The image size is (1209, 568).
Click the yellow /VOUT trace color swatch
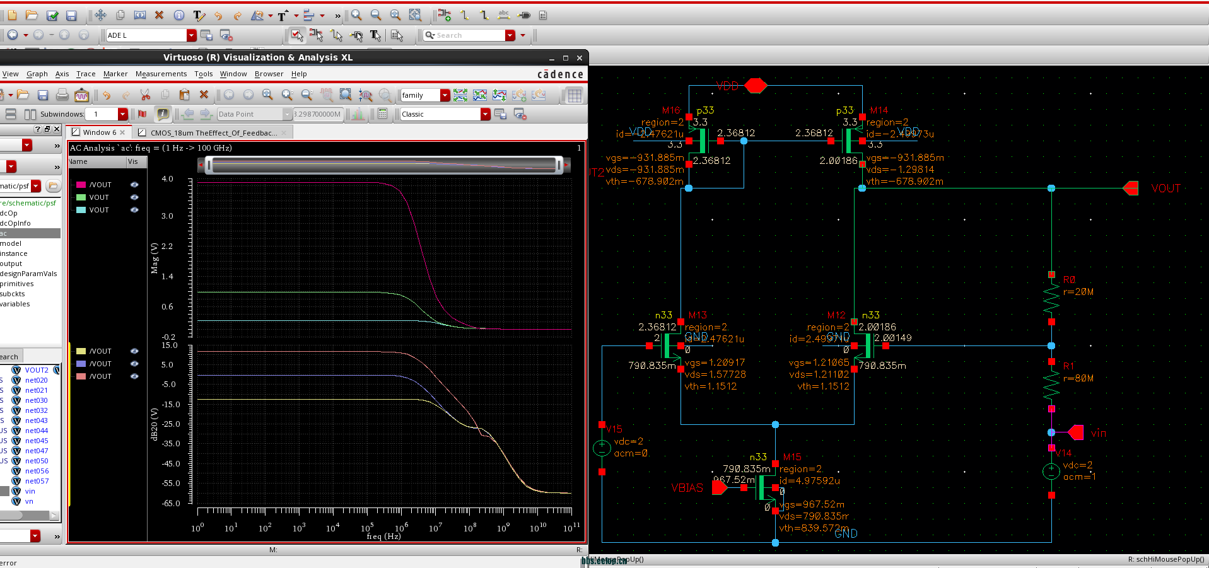pos(81,351)
